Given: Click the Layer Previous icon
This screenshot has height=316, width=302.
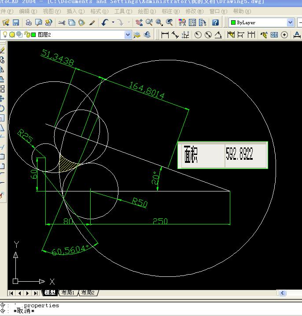Looking at the screenshot, I should pyautogui.click(x=147, y=35).
